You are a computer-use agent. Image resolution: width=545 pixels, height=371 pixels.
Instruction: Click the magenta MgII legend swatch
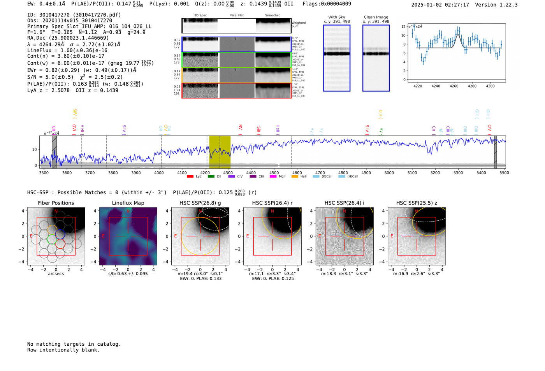[273, 177]
